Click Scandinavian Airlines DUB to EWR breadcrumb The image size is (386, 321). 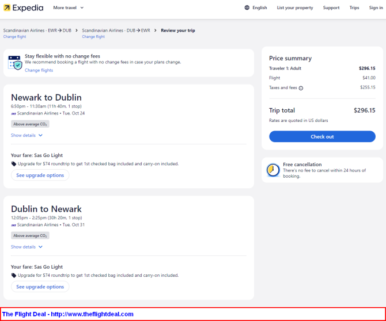click(116, 30)
